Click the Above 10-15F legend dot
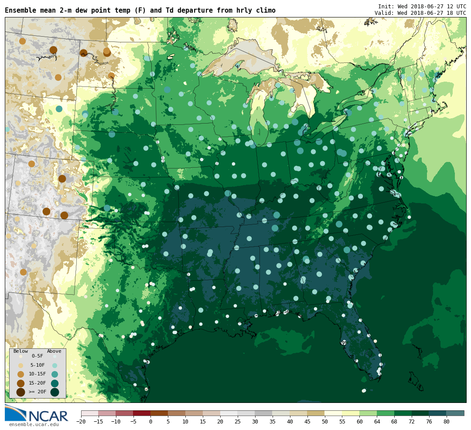 [55, 375]
